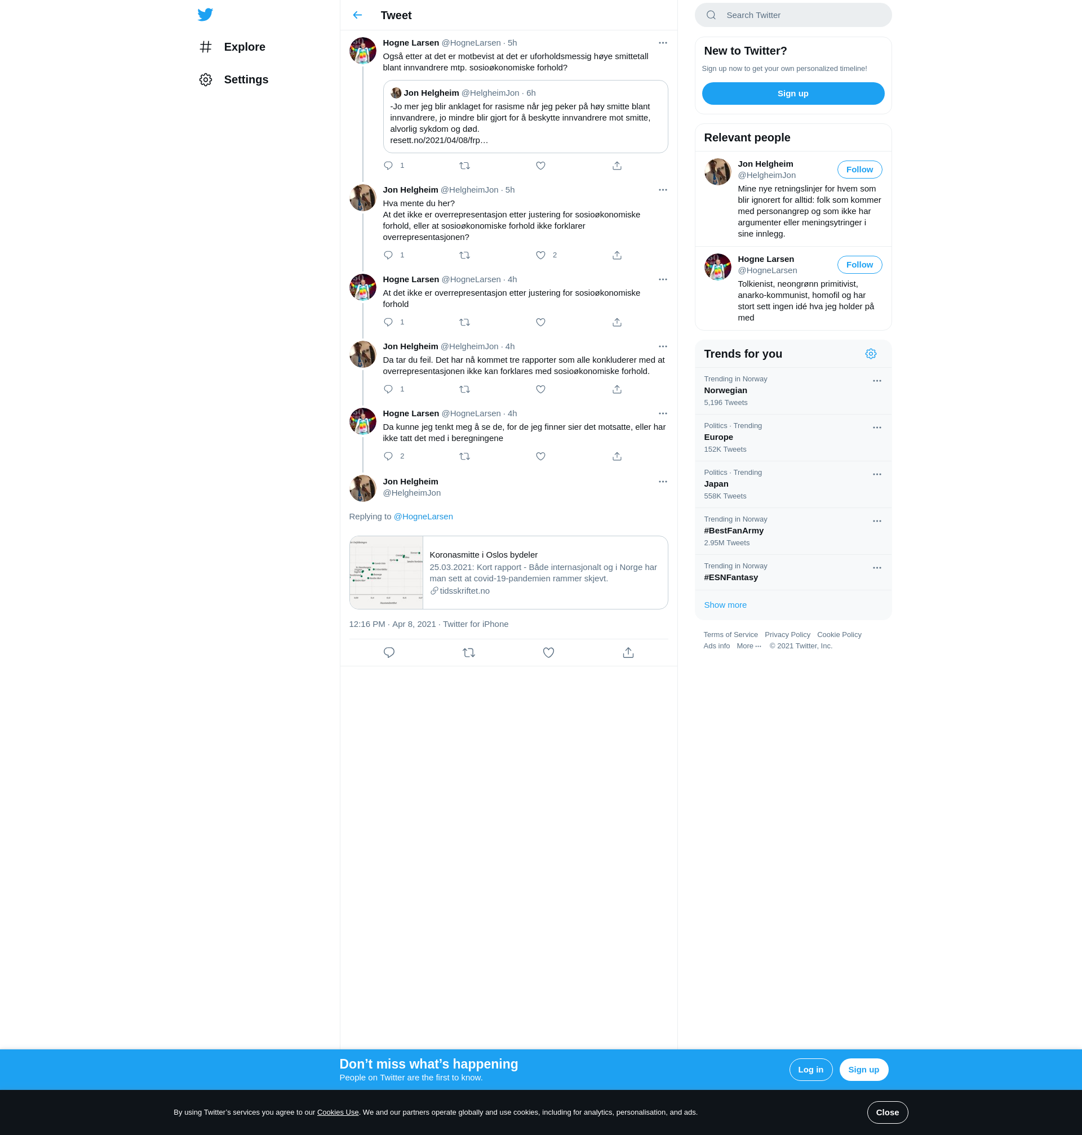The width and height of the screenshot is (1082, 1135).
Task: Retweet the 'Da kunne jeg tenkt' tweet
Action: point(464,456)
